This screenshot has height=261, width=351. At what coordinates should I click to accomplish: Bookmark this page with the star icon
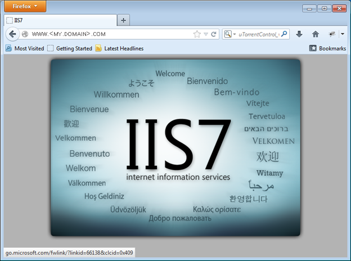click(x=197, y=34)
